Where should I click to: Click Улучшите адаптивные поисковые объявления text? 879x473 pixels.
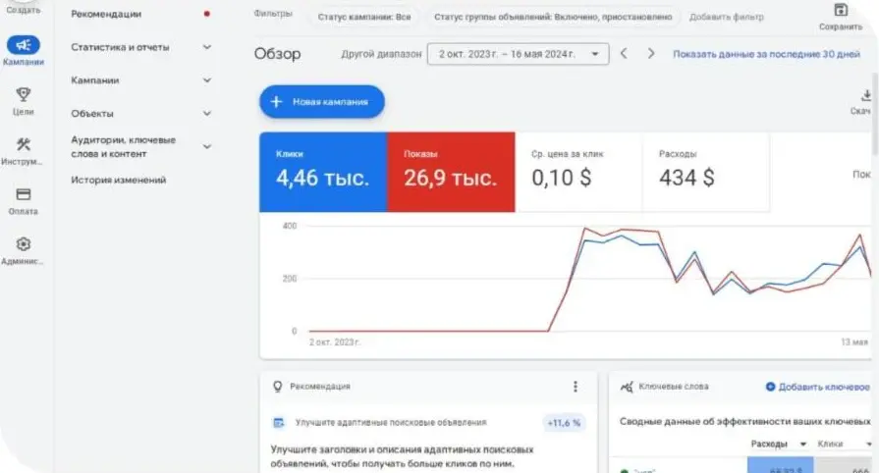pyautogui.click(x=391, y=423)
